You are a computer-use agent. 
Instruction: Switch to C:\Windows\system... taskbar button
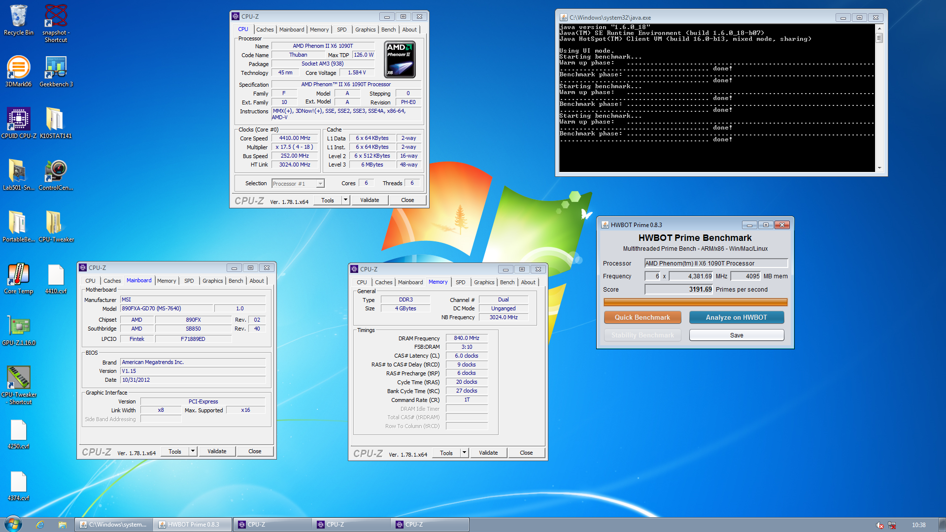click(x=114, y=525)
